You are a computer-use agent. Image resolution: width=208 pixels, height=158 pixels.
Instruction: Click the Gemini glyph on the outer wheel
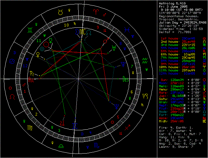[29, 30]
